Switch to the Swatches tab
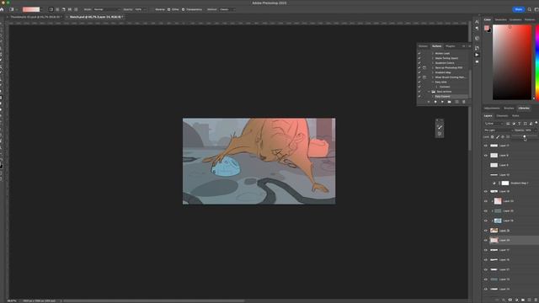 (x=500, y=19)
